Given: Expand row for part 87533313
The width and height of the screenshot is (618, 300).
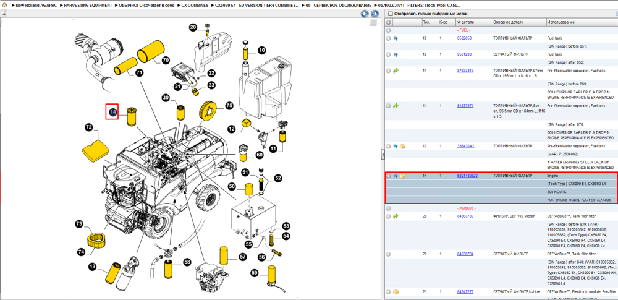Looking at the screenshot, I should click(x=389, y=71).
